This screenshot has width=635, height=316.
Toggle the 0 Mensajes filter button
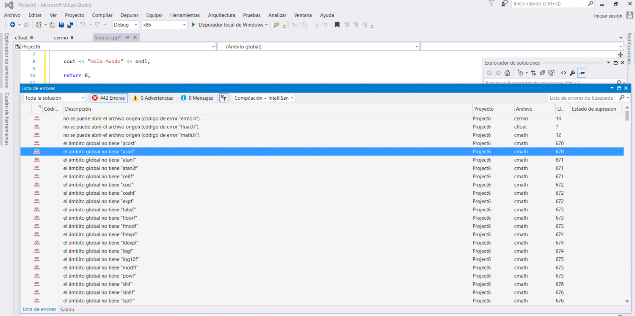197,98
